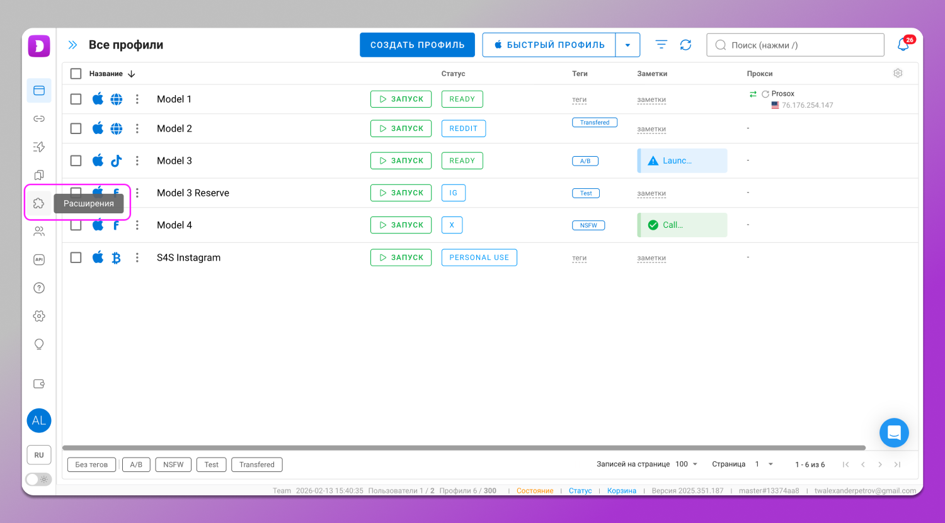Select the Transfered tag filter at bottom
This screenshot has height=523, width=945.
click(256, 464)
